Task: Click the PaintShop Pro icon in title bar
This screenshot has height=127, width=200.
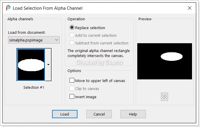Action: [8, 8]
